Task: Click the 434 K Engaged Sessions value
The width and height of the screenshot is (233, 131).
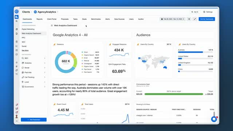Action: 119,50
